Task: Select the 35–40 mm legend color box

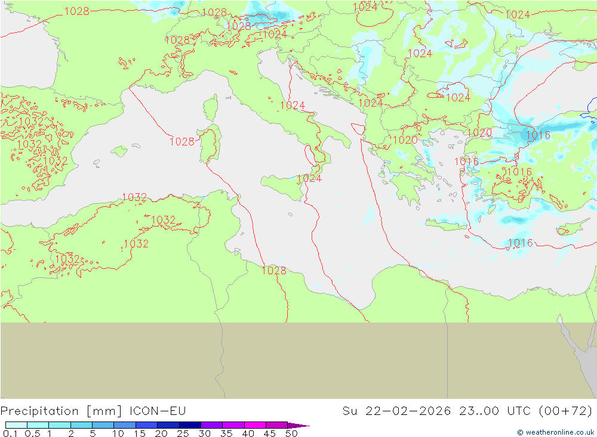Action: [233, 425]
